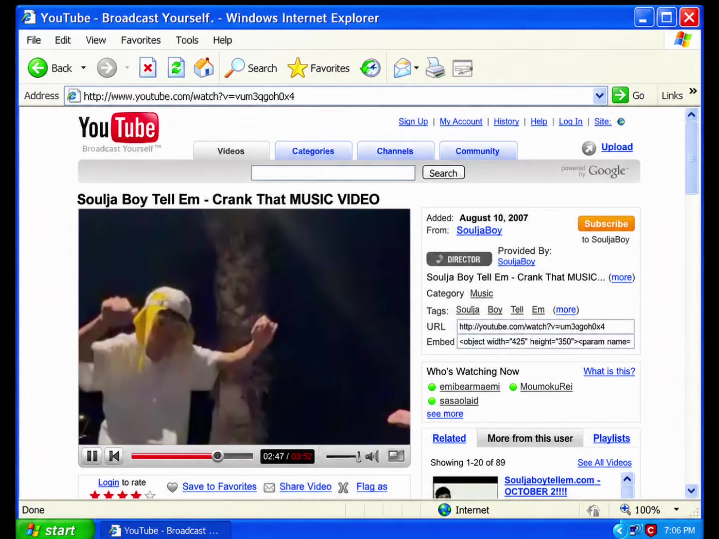The image size is (719, 539).
Task: Toggle the video full-size view icon
Action: [396, 456]
